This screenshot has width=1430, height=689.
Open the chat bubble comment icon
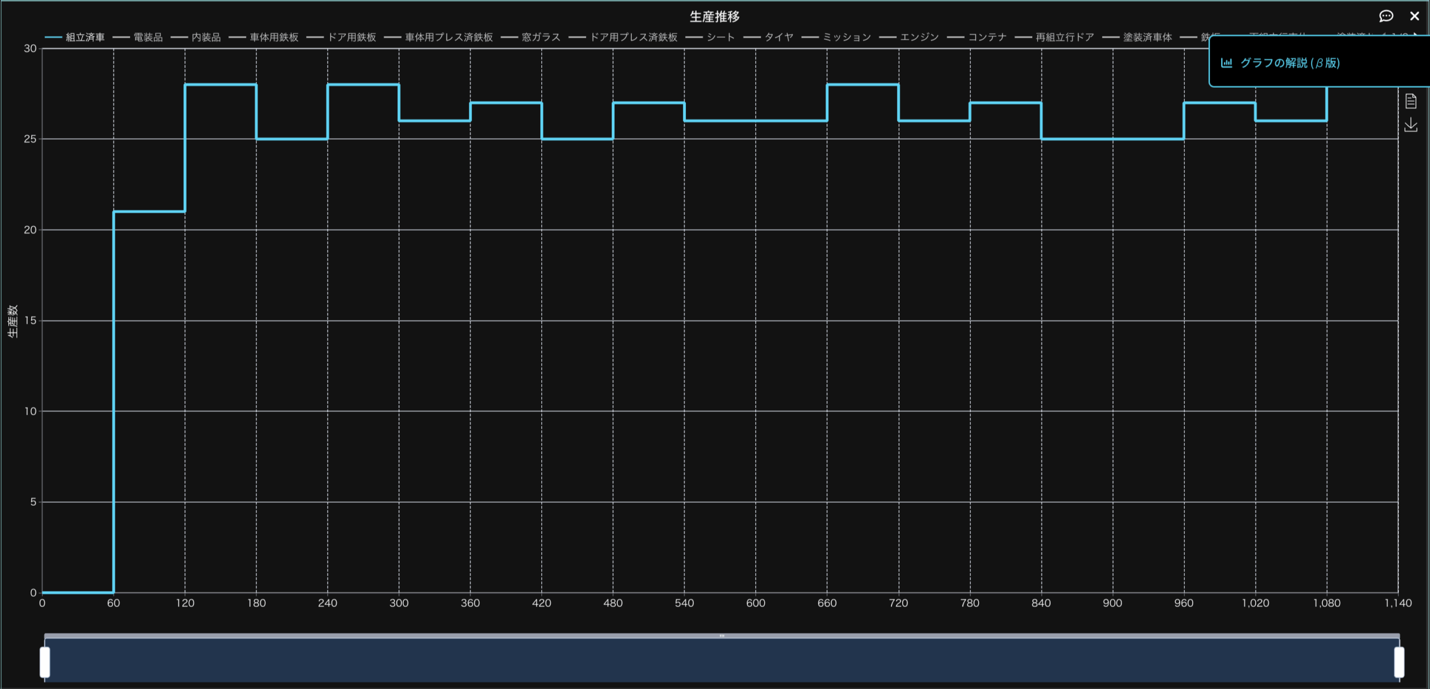click(x=1386, y=16)
